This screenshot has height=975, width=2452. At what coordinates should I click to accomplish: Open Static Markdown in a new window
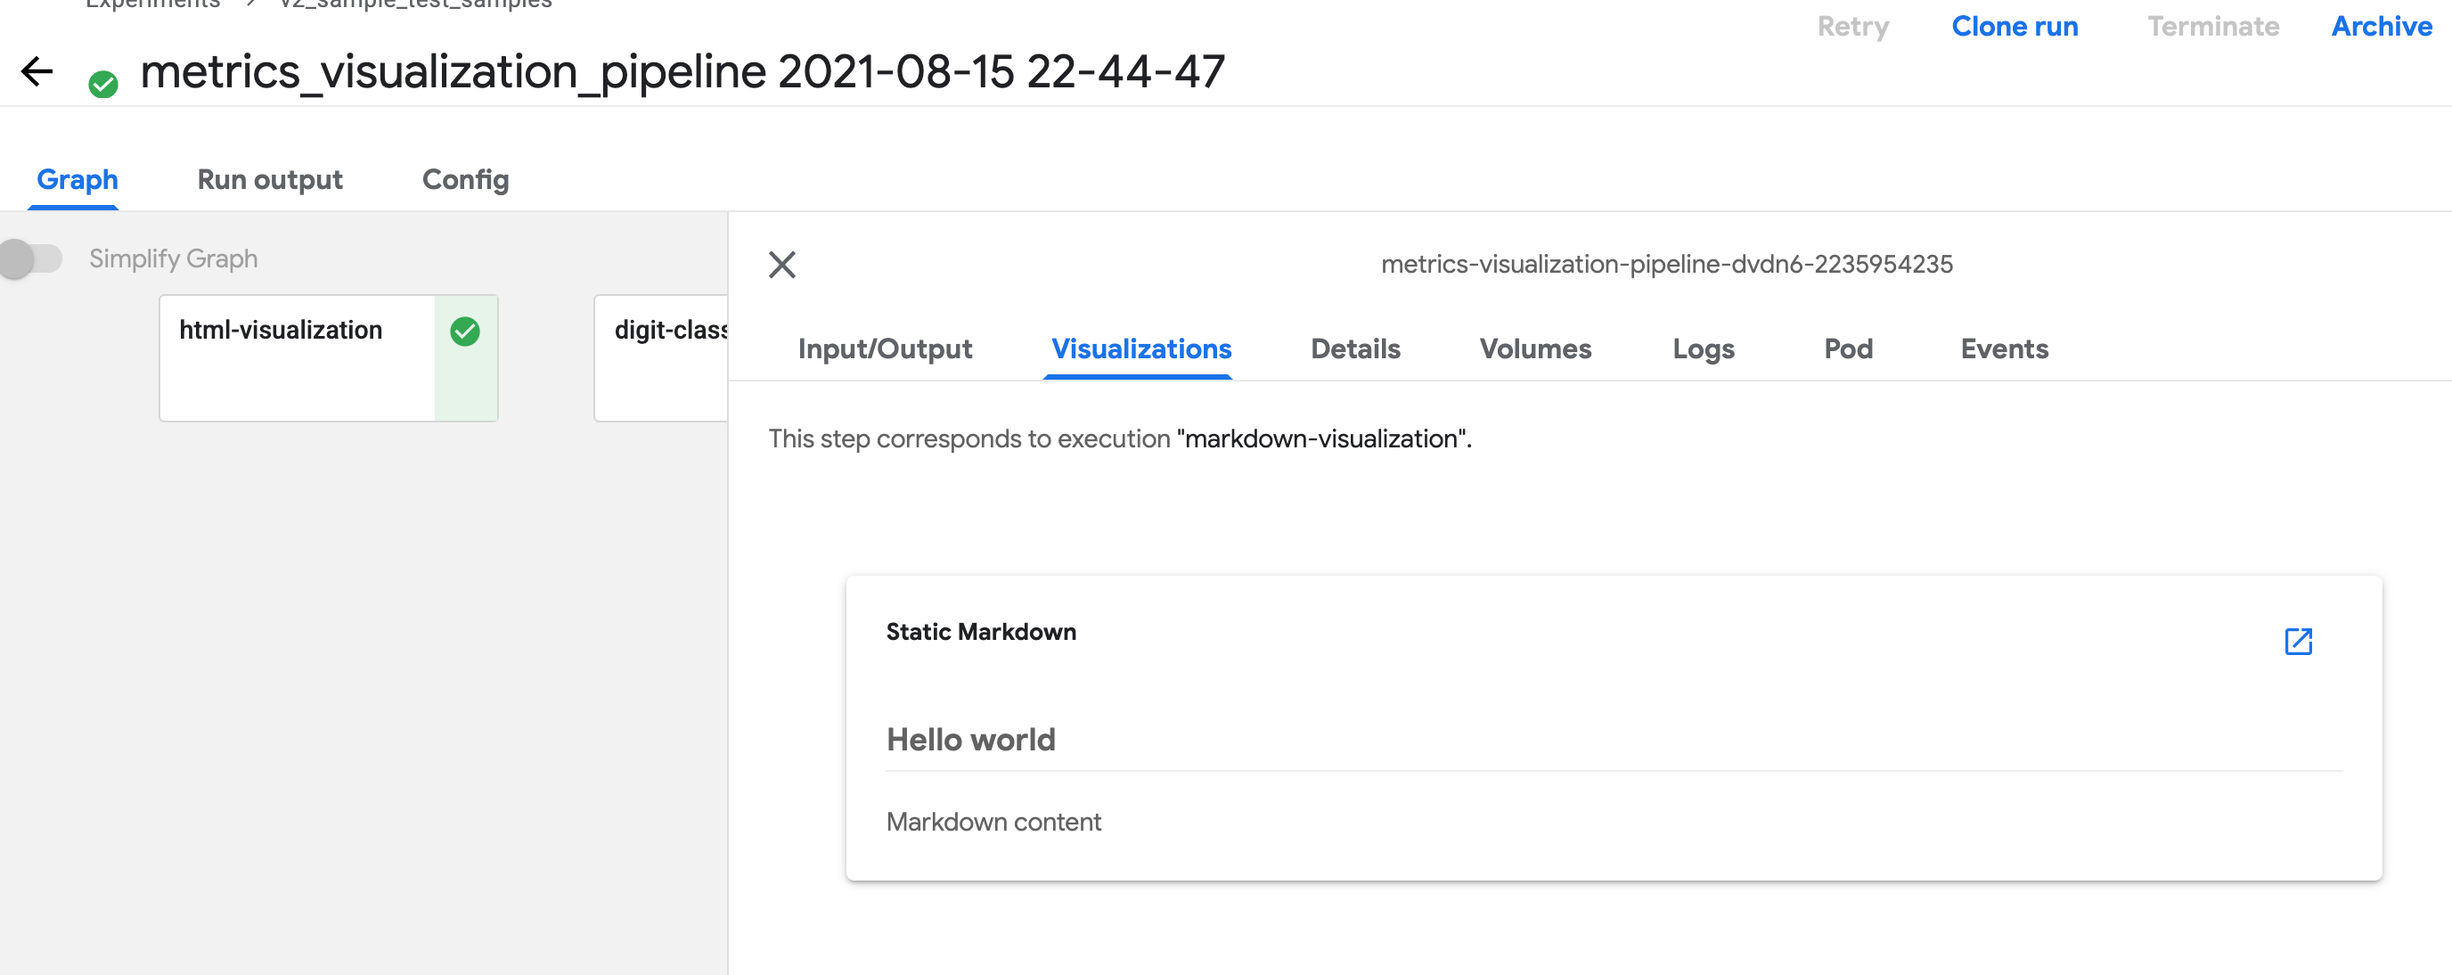click(2298, 641)
